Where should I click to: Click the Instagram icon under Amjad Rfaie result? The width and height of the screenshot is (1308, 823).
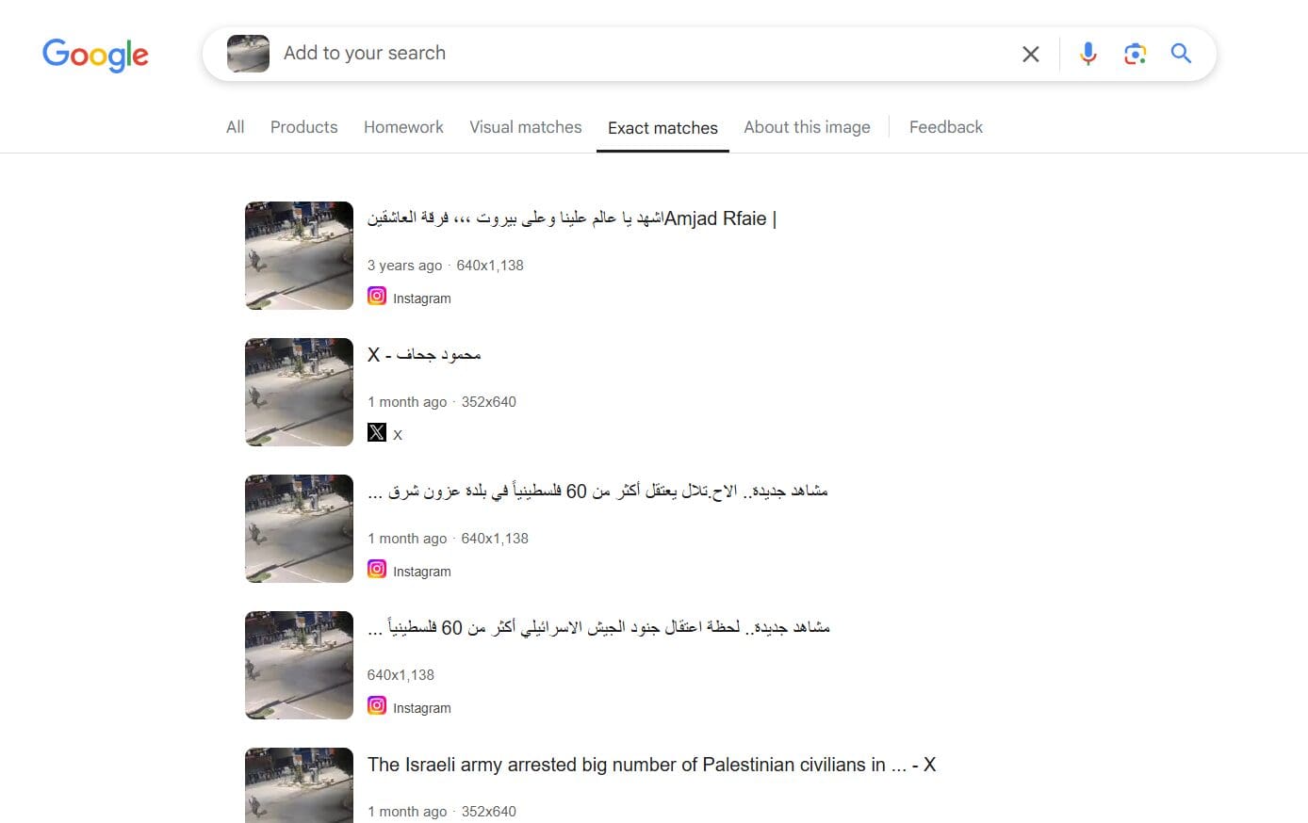click(x=377, y=297)
